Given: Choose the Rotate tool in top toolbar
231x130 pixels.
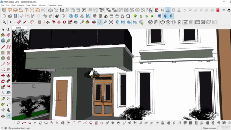Looking at the screenshot, I should tap(65, 22).
